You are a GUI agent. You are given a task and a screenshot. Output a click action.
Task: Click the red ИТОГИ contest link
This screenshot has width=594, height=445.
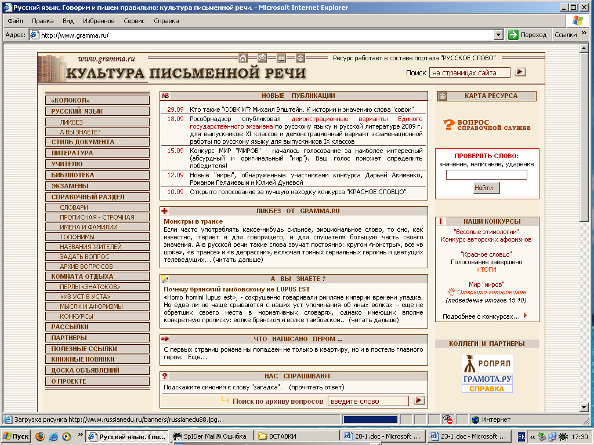click(486, 269)
